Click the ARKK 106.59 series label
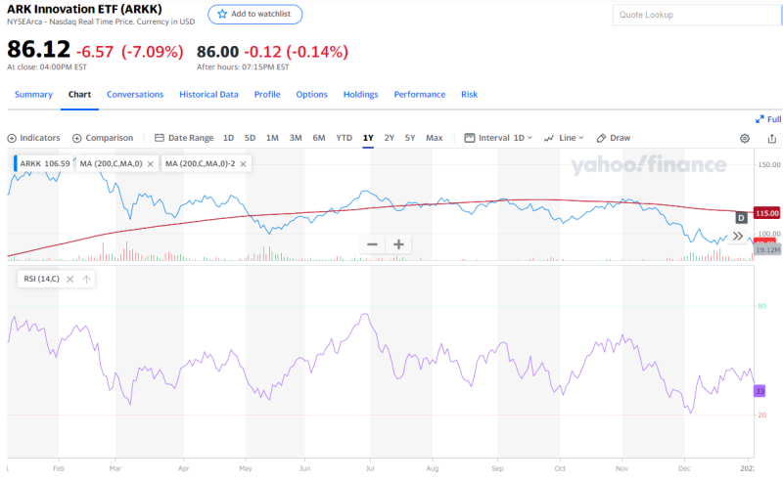Viewport: 783px width, 482px height. [x=45, y=163]
